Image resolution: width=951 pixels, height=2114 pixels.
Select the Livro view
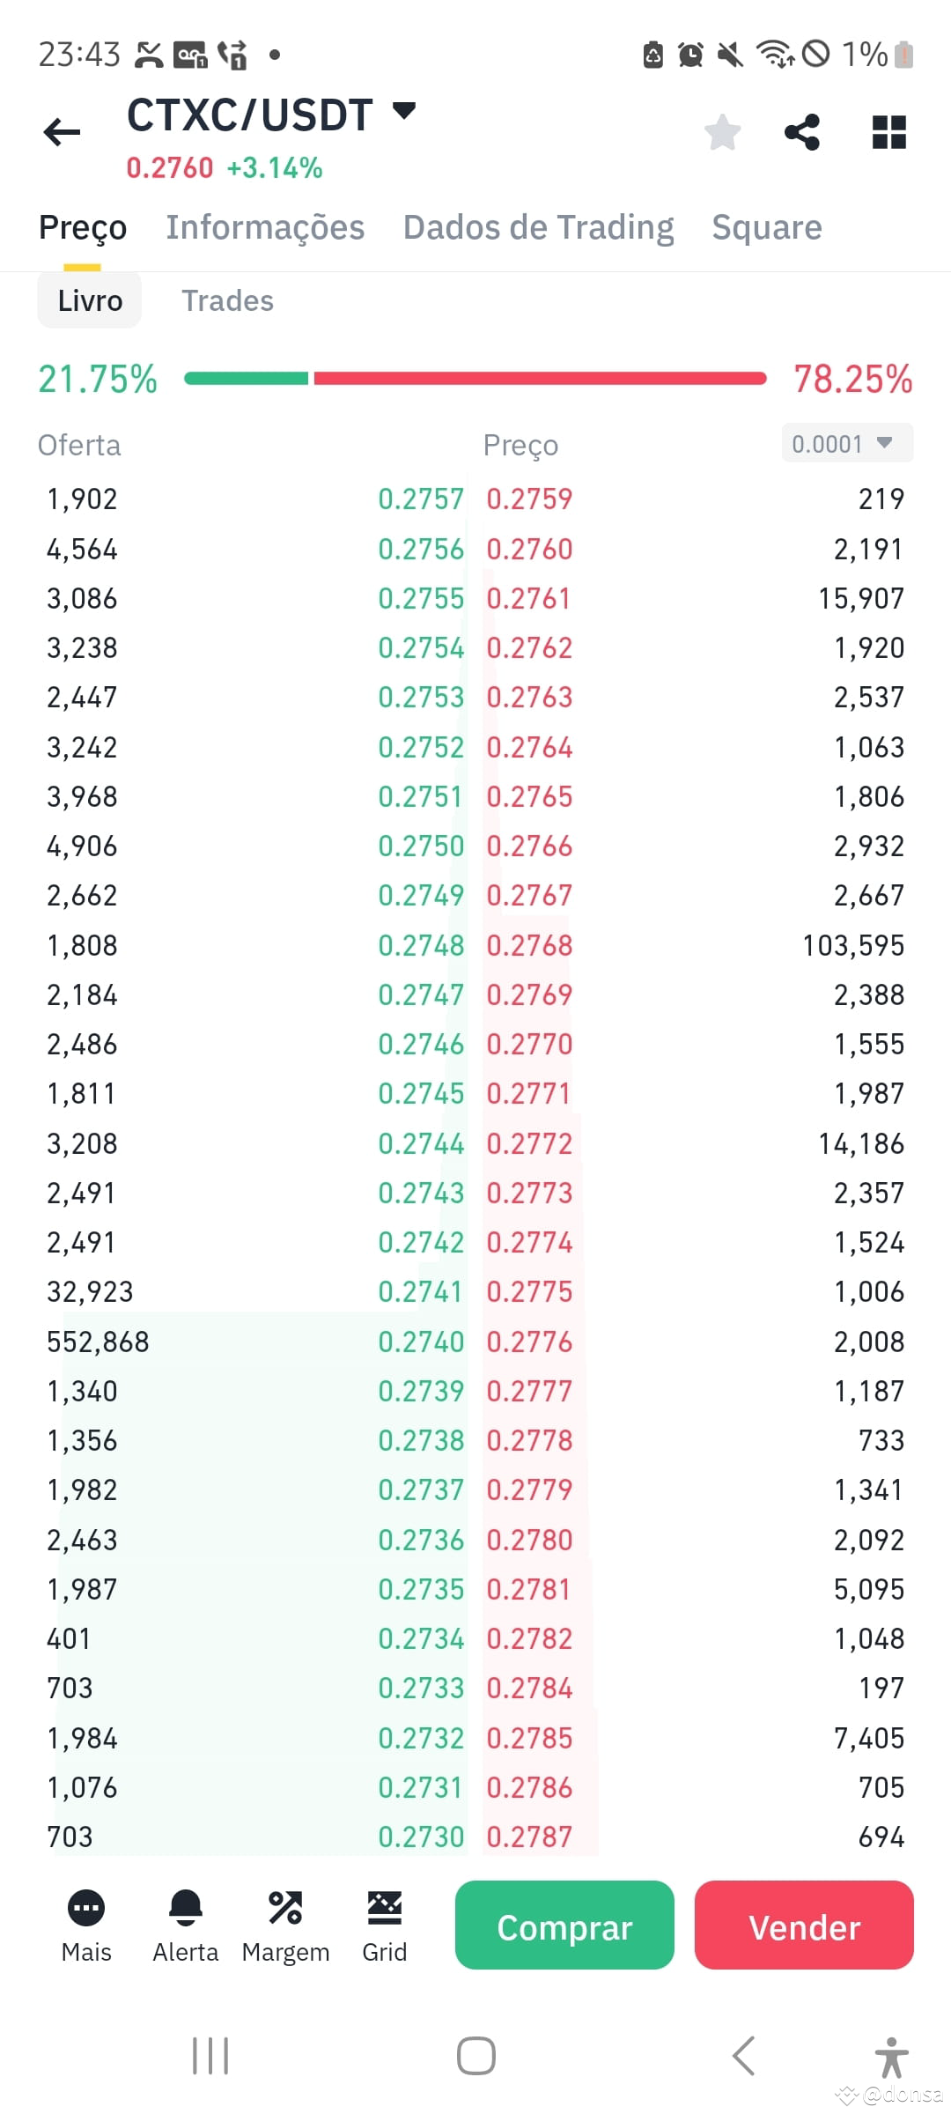pos(89,300)
